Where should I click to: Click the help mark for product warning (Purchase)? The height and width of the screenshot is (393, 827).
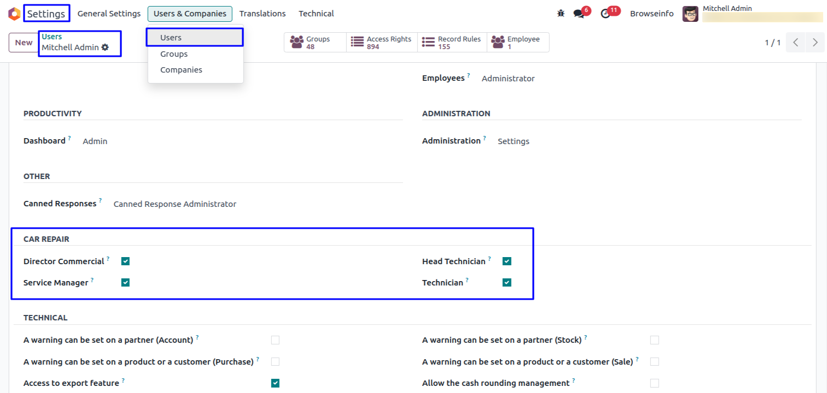(258, 359)
